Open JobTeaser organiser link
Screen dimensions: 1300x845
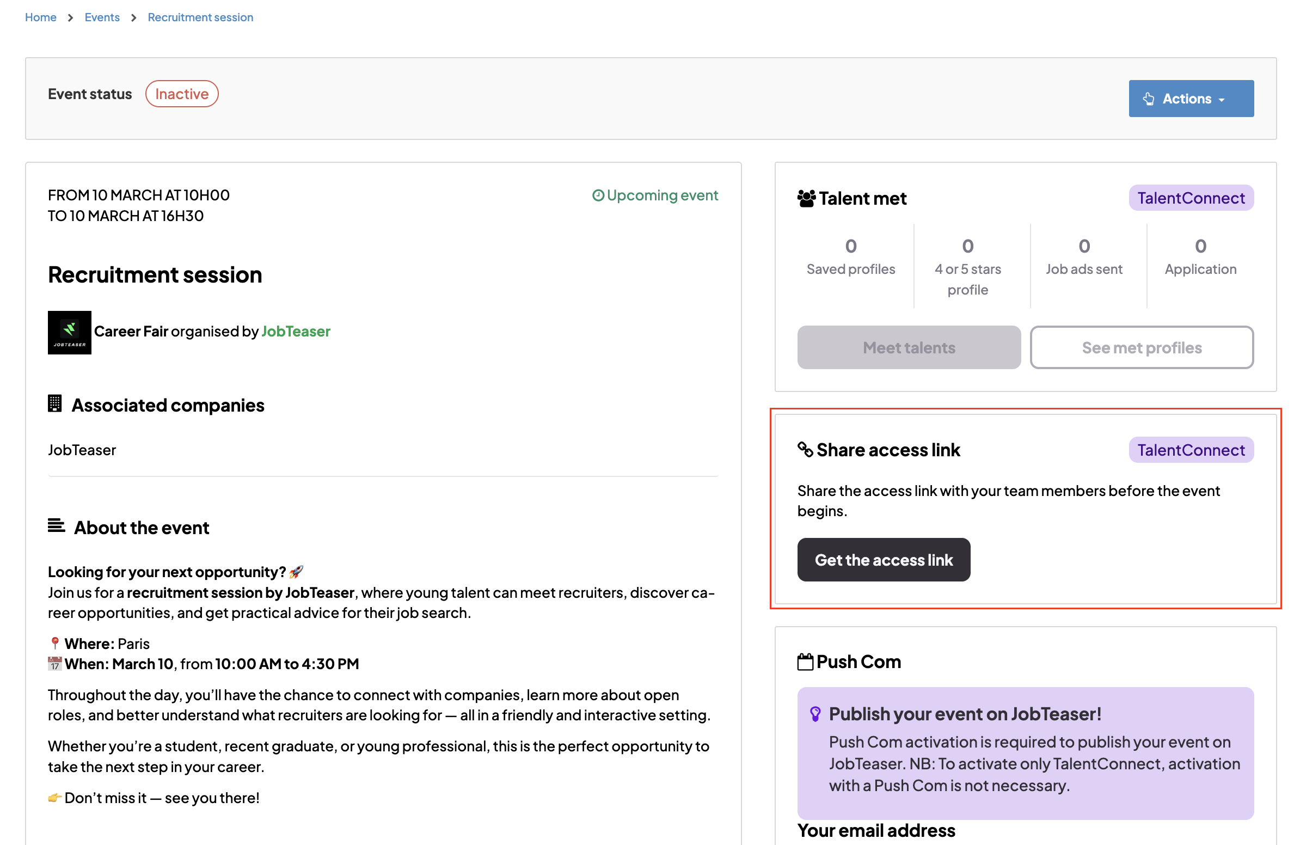(296, 331)
